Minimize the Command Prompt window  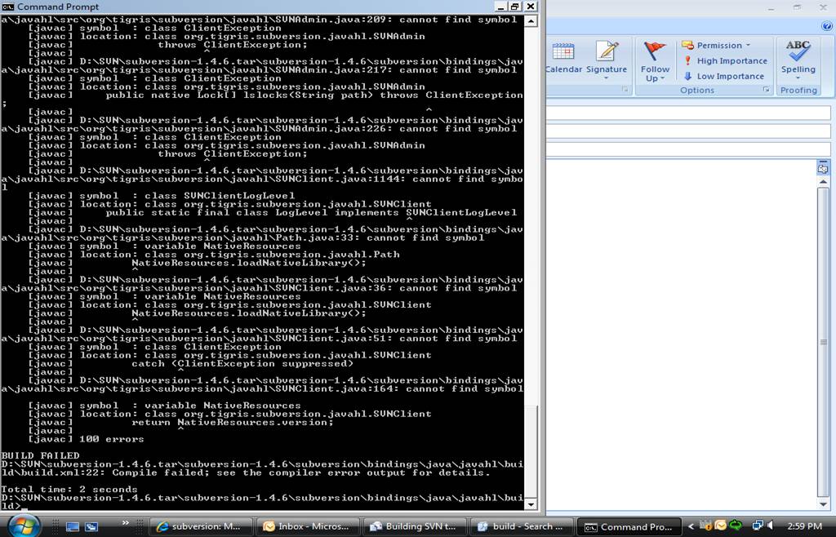coord(500,7)
